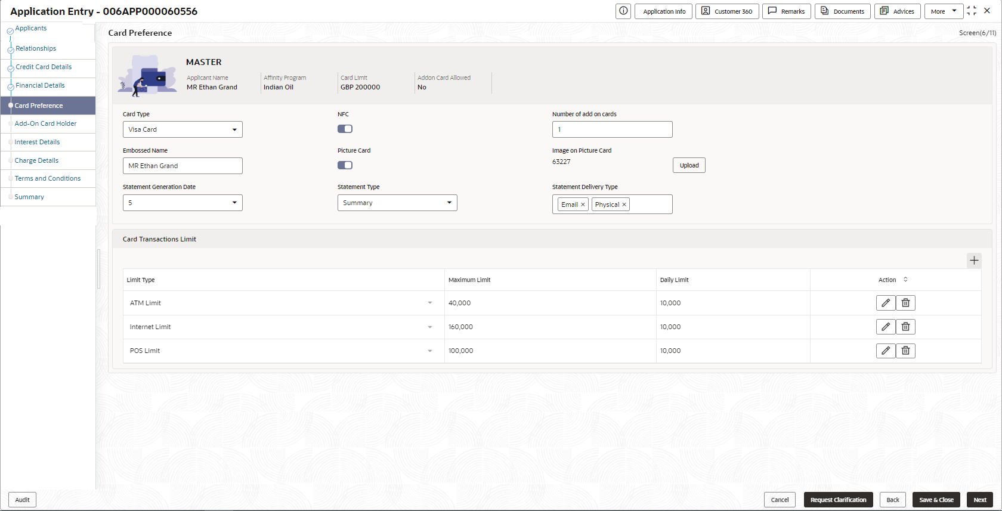The width and height of the screenshot is (1002, 511).
Task: Click the POS Limit daily value 10,000
Action: (x=670, y=351)
